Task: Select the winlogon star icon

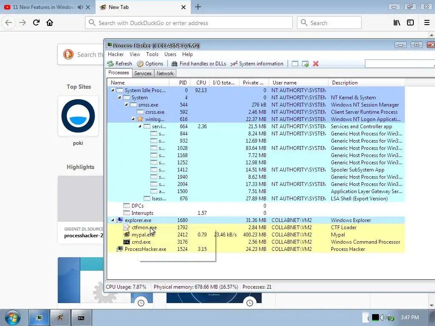Action: click(140, 119)
